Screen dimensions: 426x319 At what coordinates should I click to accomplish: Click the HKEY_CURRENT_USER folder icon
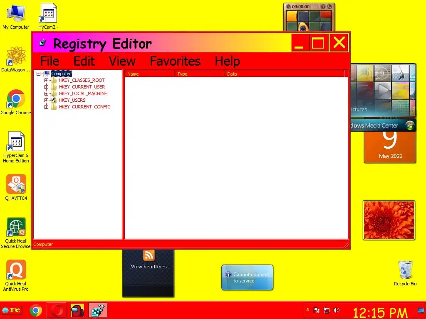click(x=54, y=87)
